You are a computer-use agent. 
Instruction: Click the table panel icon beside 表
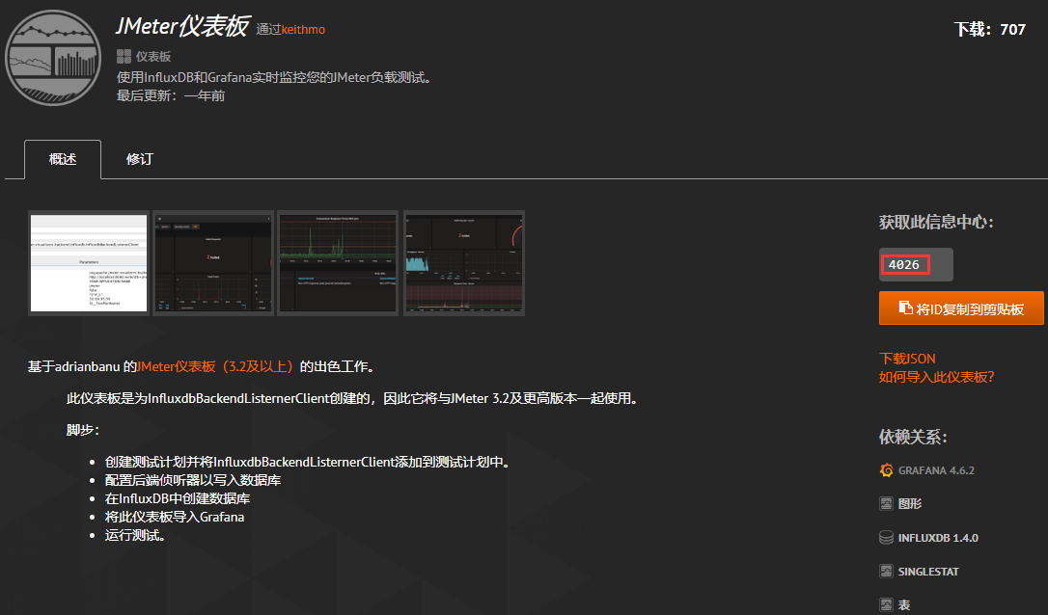coord(886,605)
